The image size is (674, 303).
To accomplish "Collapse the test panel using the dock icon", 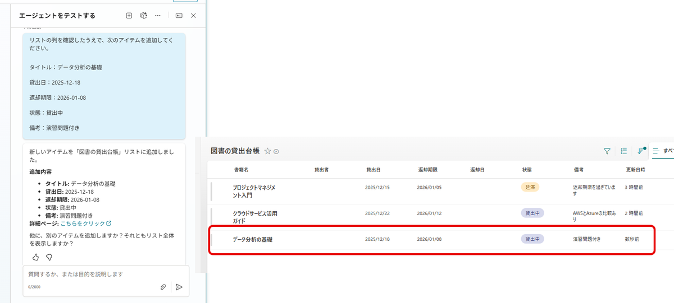I will click(x=179, y=16).
